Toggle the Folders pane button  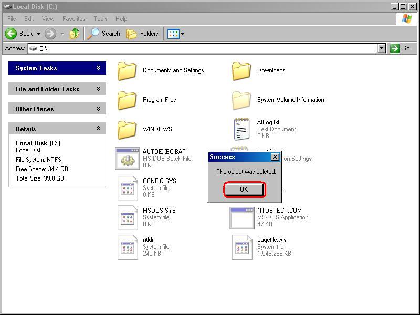[x=142, y=34]
